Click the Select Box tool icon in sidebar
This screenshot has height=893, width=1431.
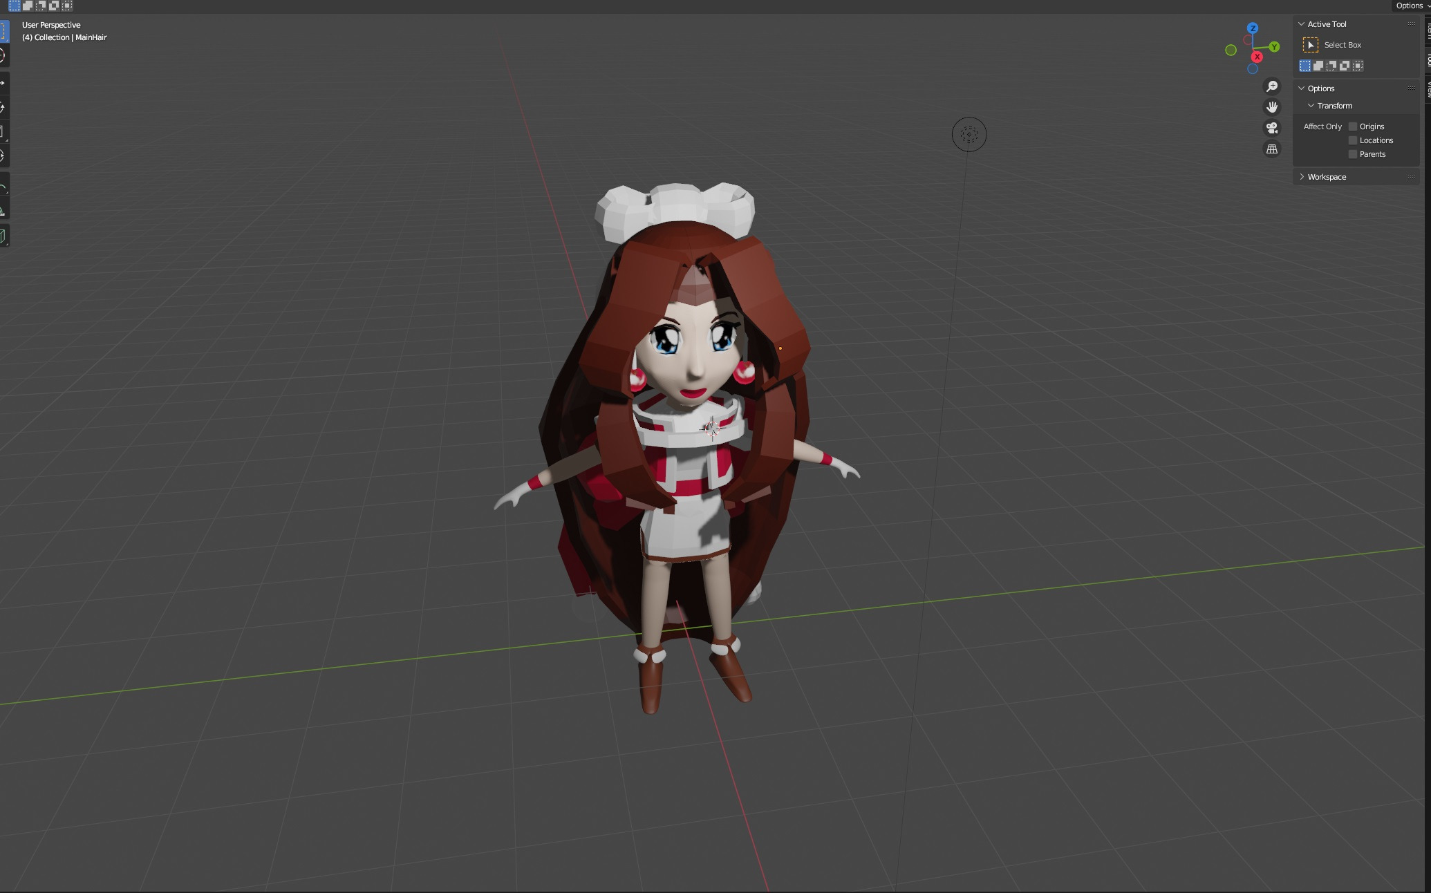coord(1310,45)
